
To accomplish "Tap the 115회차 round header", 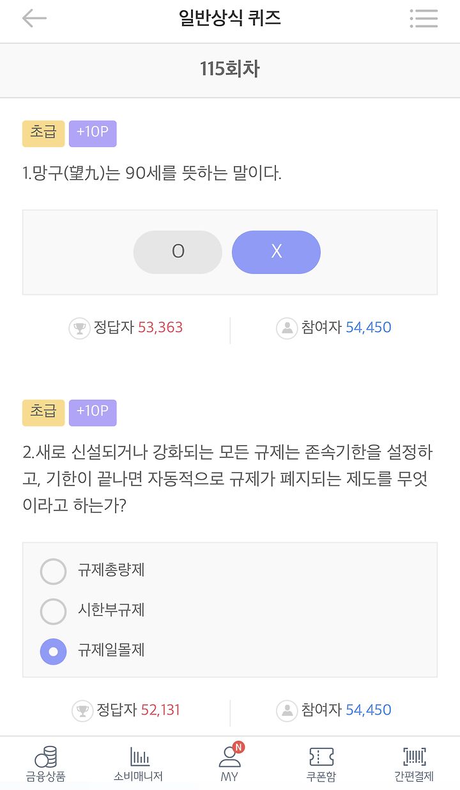I will (230, 69).
